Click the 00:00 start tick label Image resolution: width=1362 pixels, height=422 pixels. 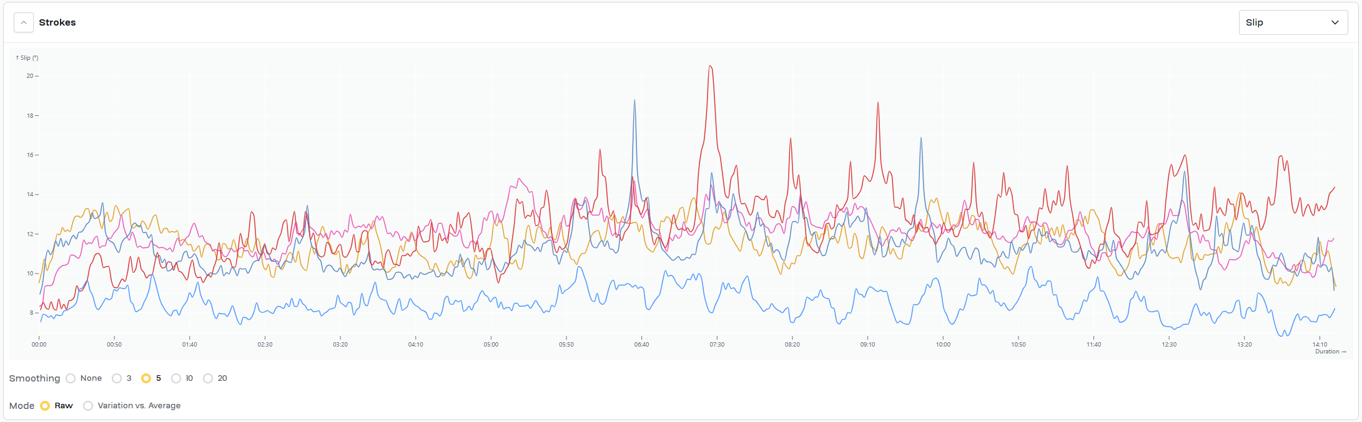(x=39, y=344)
